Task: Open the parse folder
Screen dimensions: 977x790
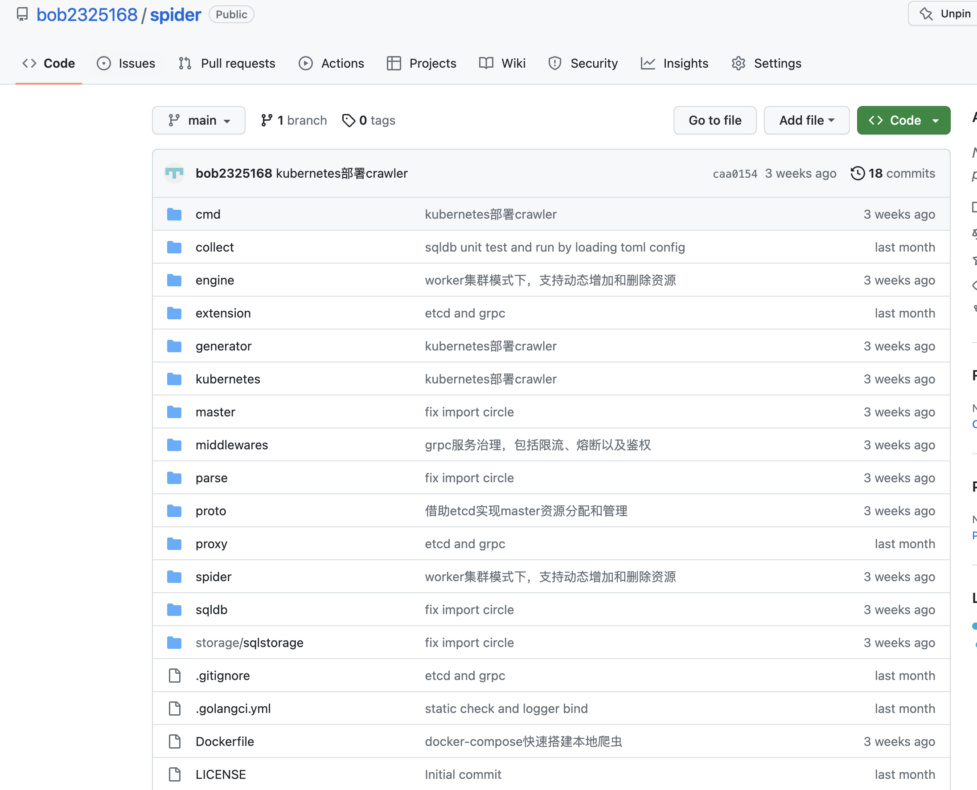Action: [211, 478]
